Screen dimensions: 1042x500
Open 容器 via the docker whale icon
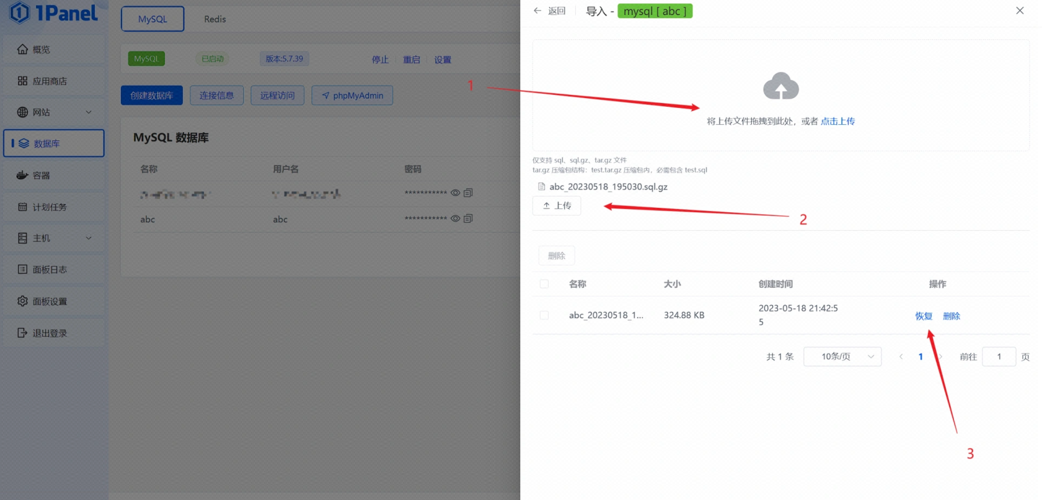22,175
